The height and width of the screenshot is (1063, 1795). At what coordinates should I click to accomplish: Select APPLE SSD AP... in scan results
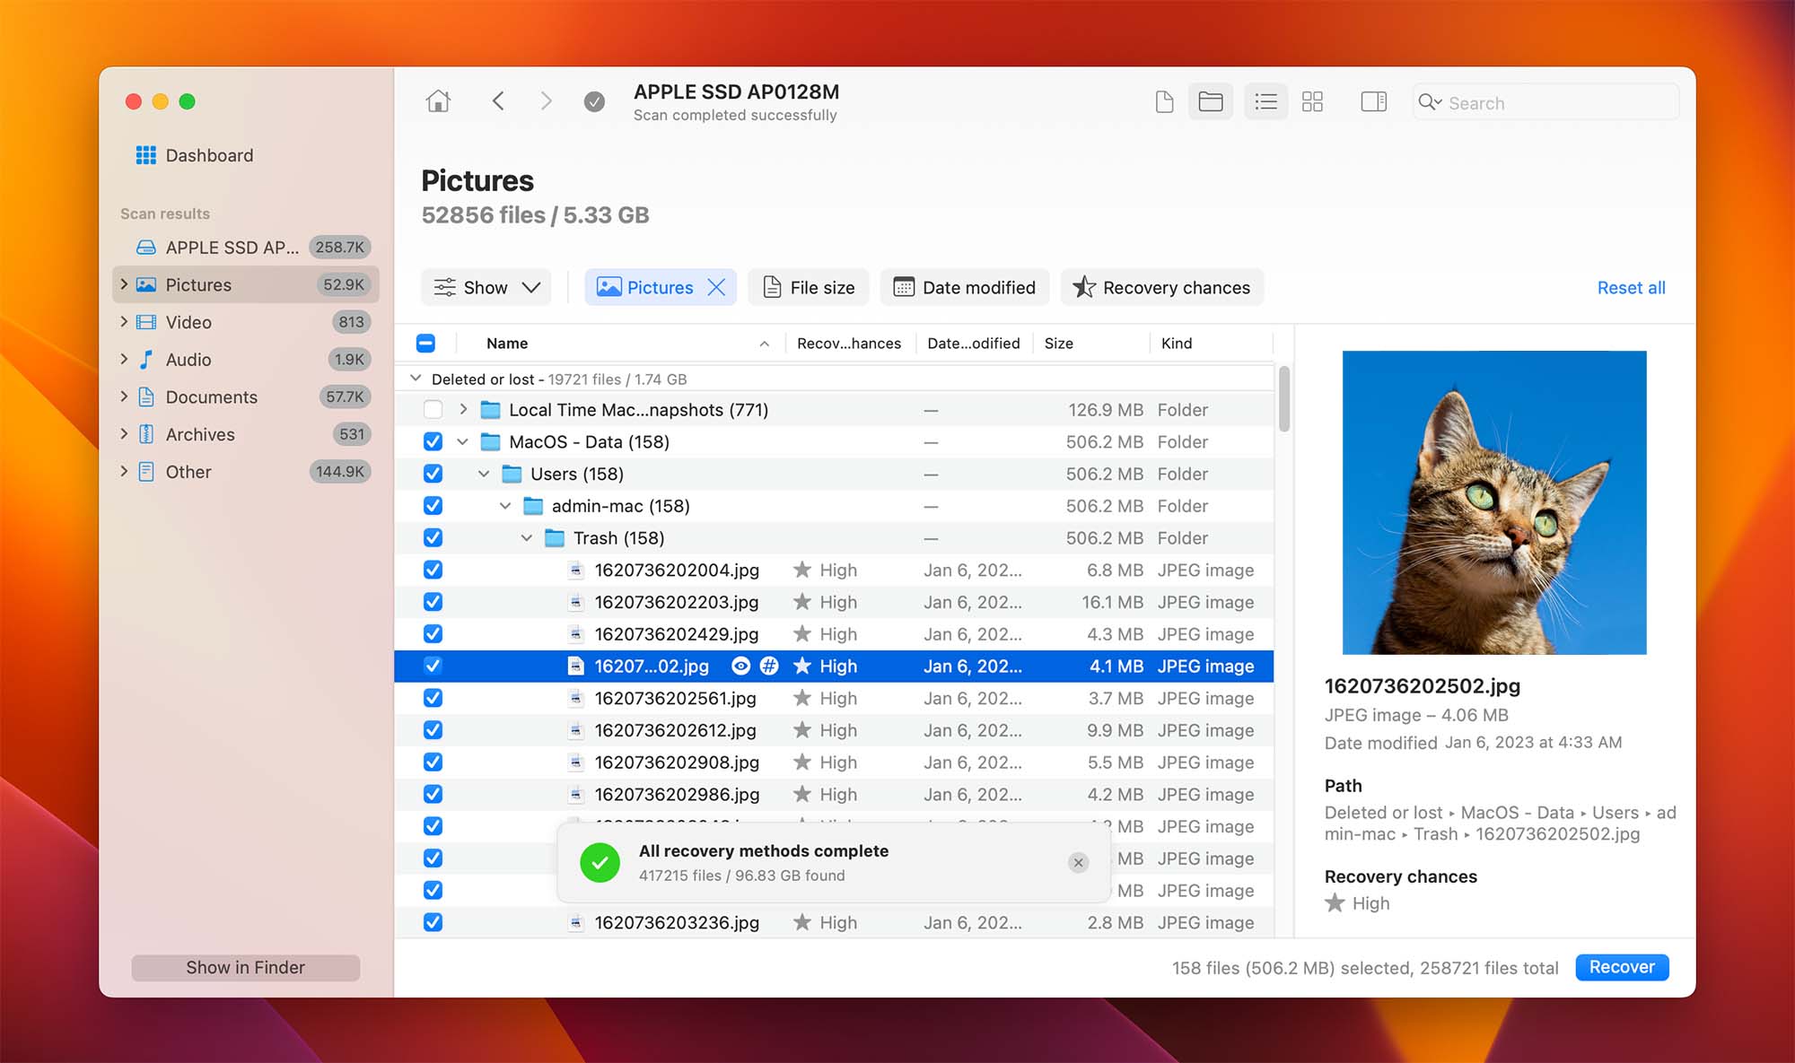tap(246, 248)
